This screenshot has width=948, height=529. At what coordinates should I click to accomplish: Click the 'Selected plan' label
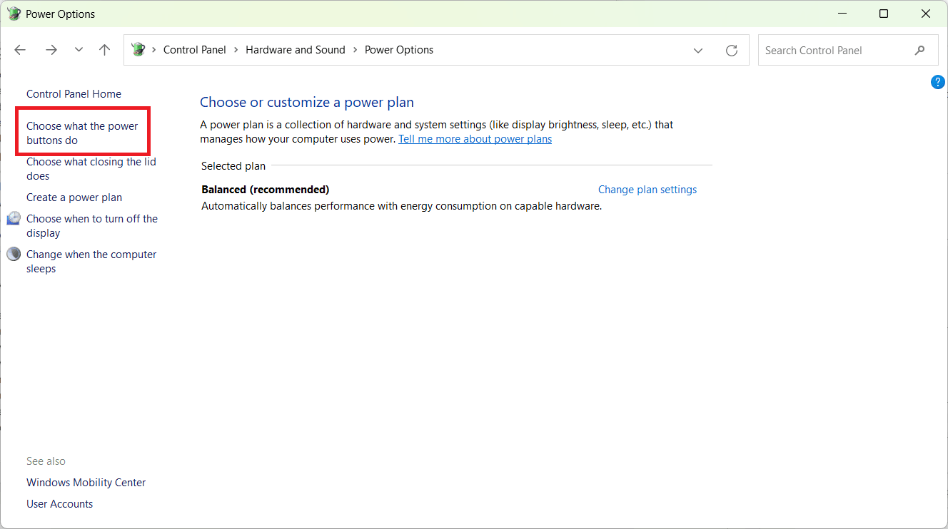tap(233, 166)
